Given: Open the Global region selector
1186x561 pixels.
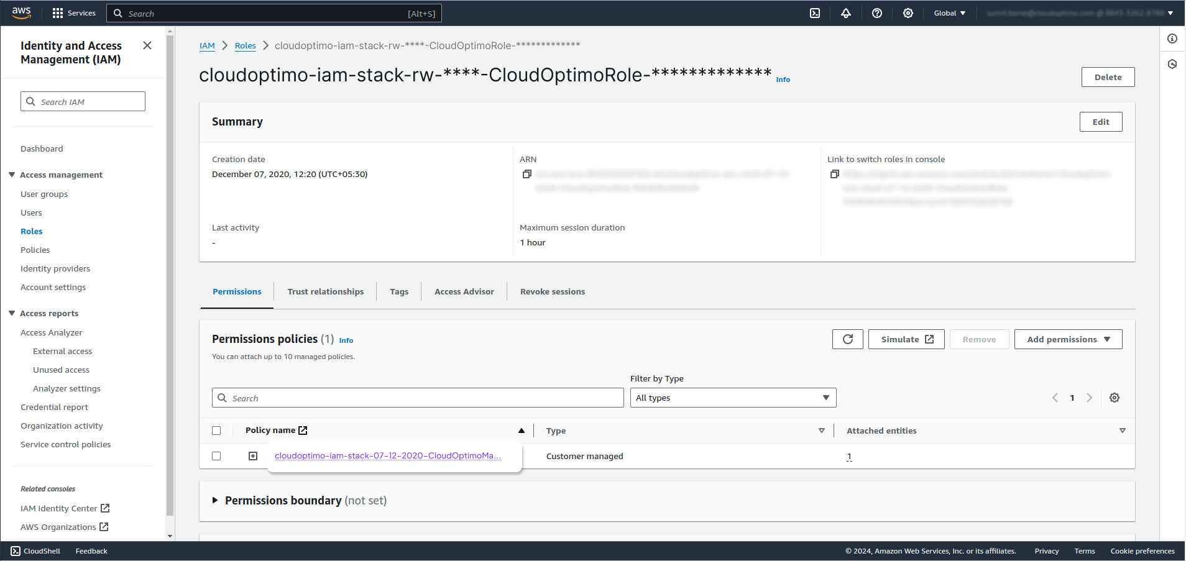Looking at the screenshot, I should 950,13.
